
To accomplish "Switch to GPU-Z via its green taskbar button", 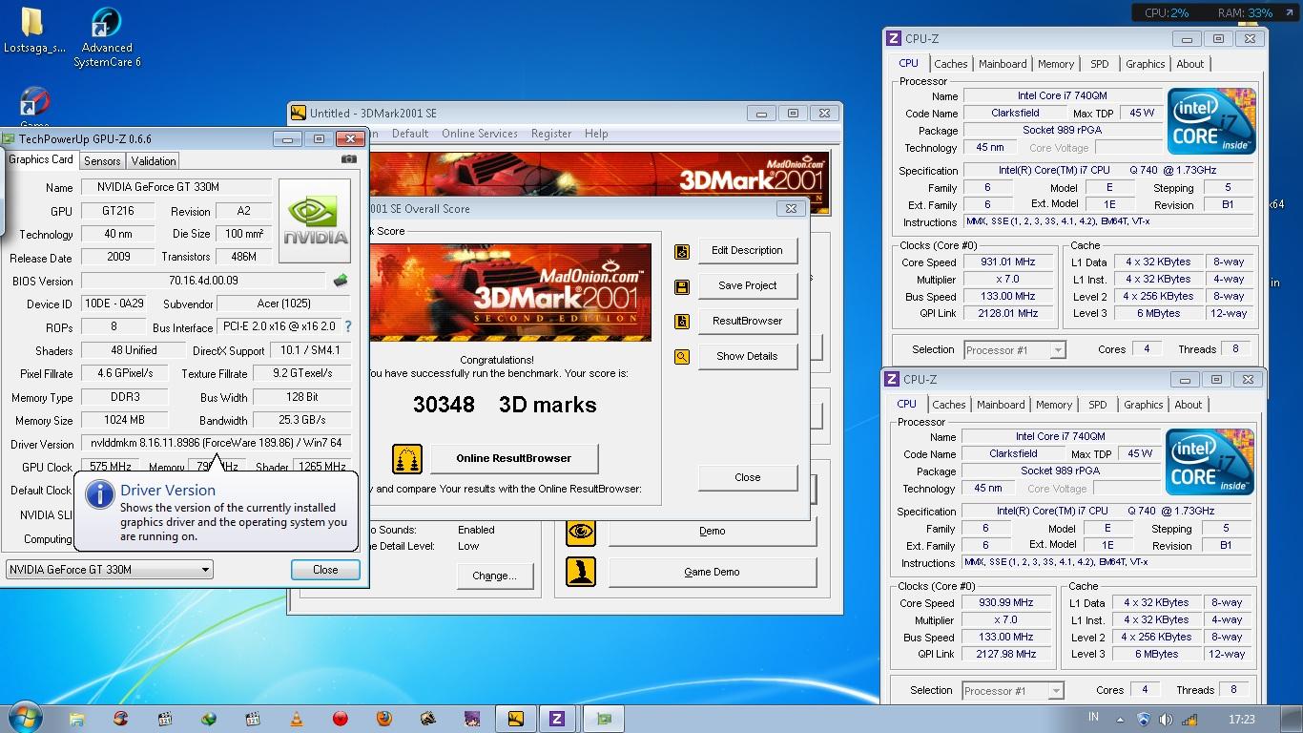I will [603, 719].
